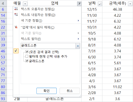Click the date cell 11/30
The height and width of the screenshot is (102, 133).
coord(92,15)
